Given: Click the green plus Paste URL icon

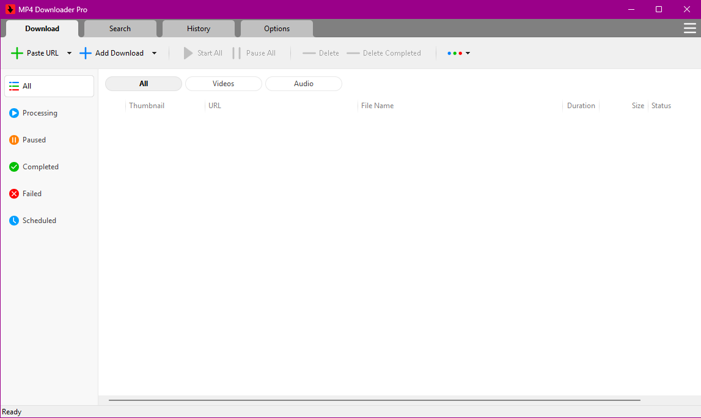Looking at the screenshot, I should click(x=17, y=53).
